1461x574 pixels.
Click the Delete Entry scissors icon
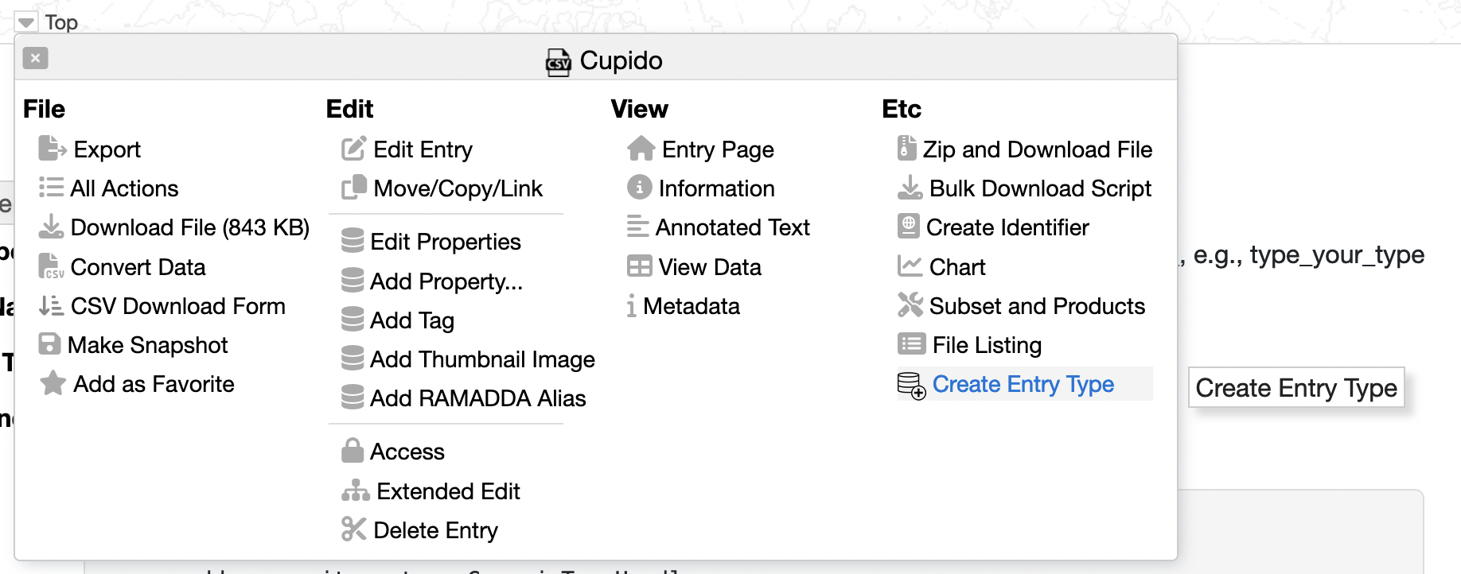point(353,529)
